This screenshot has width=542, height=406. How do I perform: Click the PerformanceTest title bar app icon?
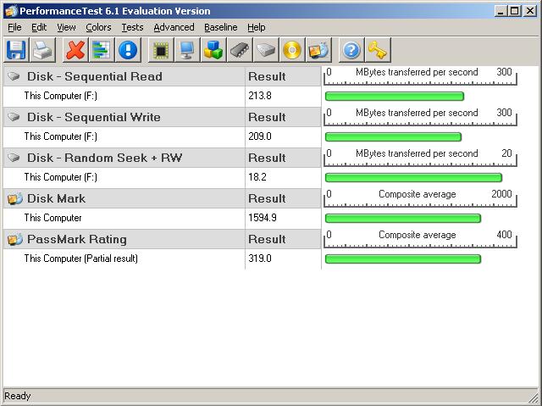pyautogui.click(x=11, y=11)
